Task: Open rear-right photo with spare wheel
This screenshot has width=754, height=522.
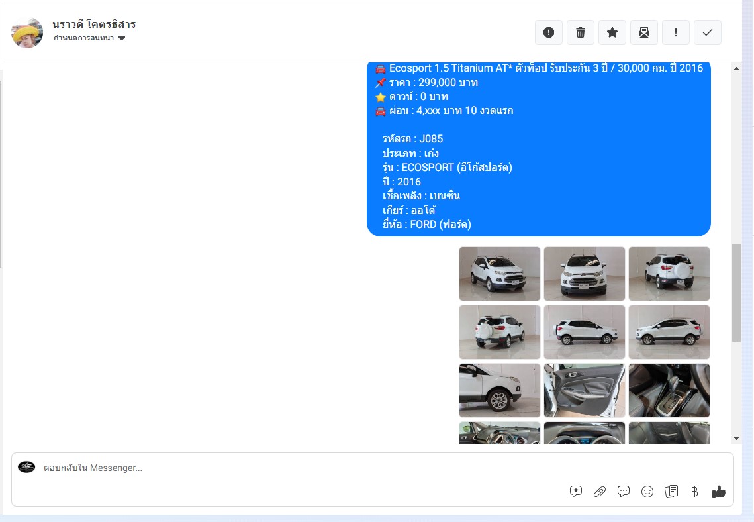Action: pos(669,274)
